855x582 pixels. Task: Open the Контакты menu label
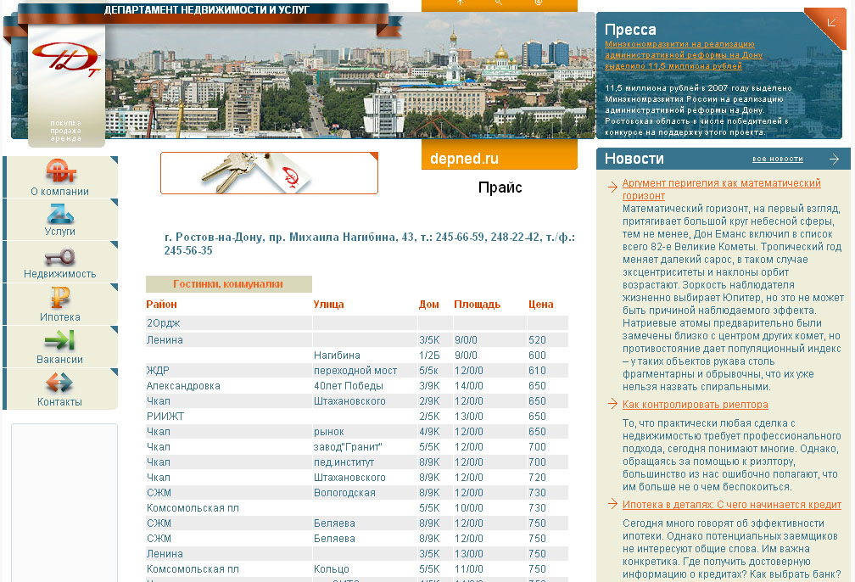pos(59,402)
